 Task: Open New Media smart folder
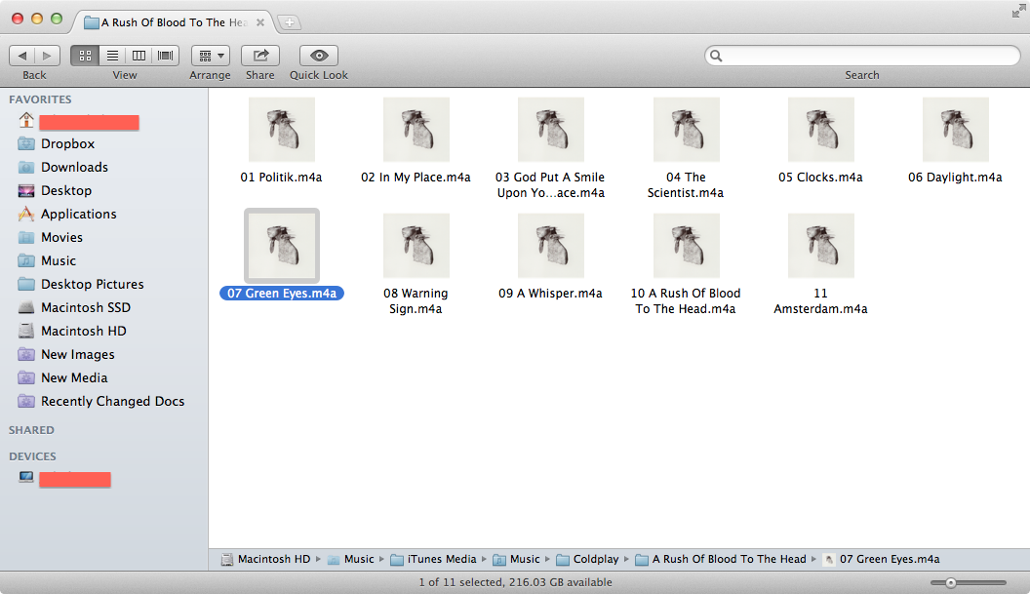pos(63,377)
